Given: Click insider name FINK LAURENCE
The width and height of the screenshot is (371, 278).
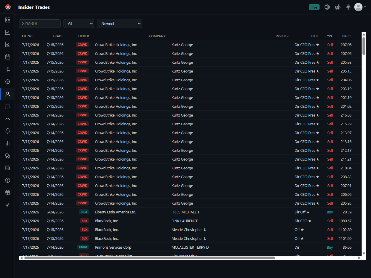Looking at the screenshot, I should pyautogui.click(x=185, y=221).
